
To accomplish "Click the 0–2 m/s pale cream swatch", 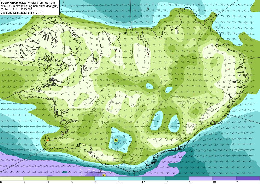I will coord(12,179).
